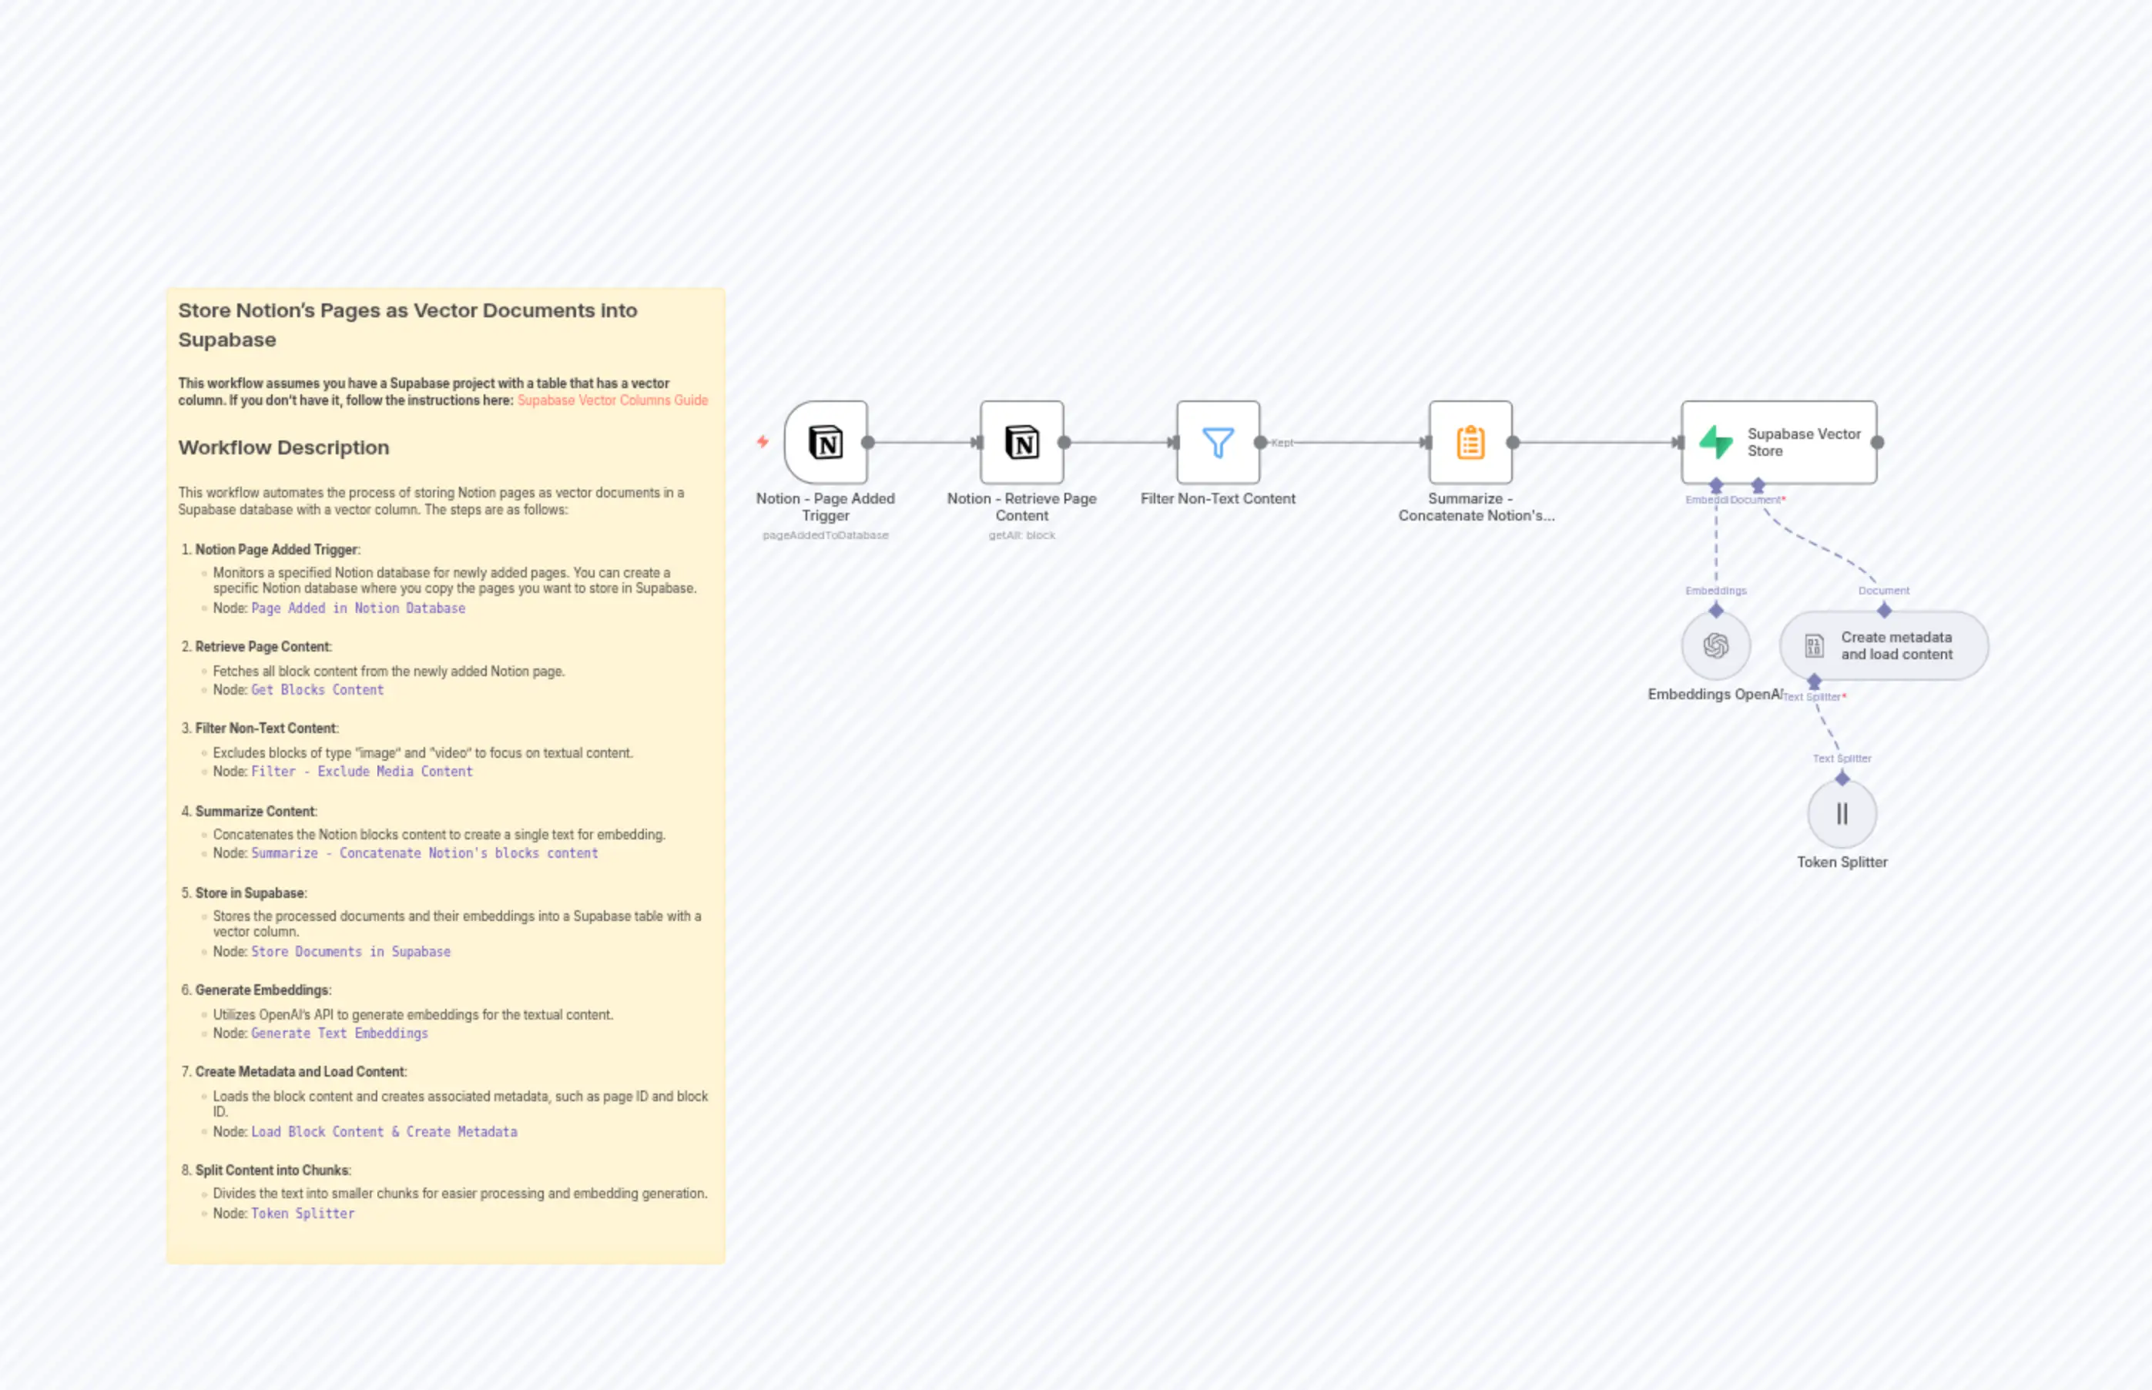Open the Summarize - Concatenate Notion's blocks content link

(x=424, y=852)
